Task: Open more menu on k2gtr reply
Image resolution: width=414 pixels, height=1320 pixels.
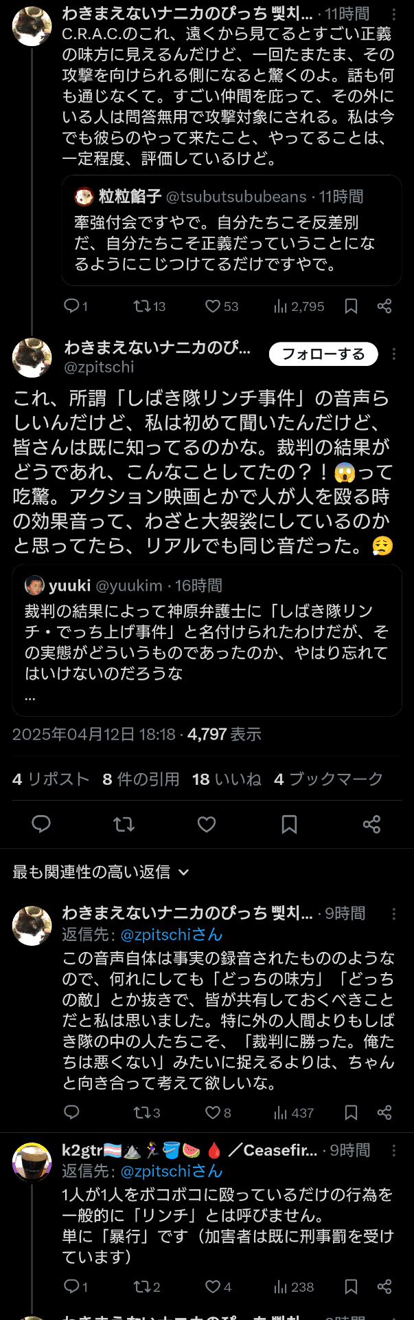Action: pos(393,1150)
